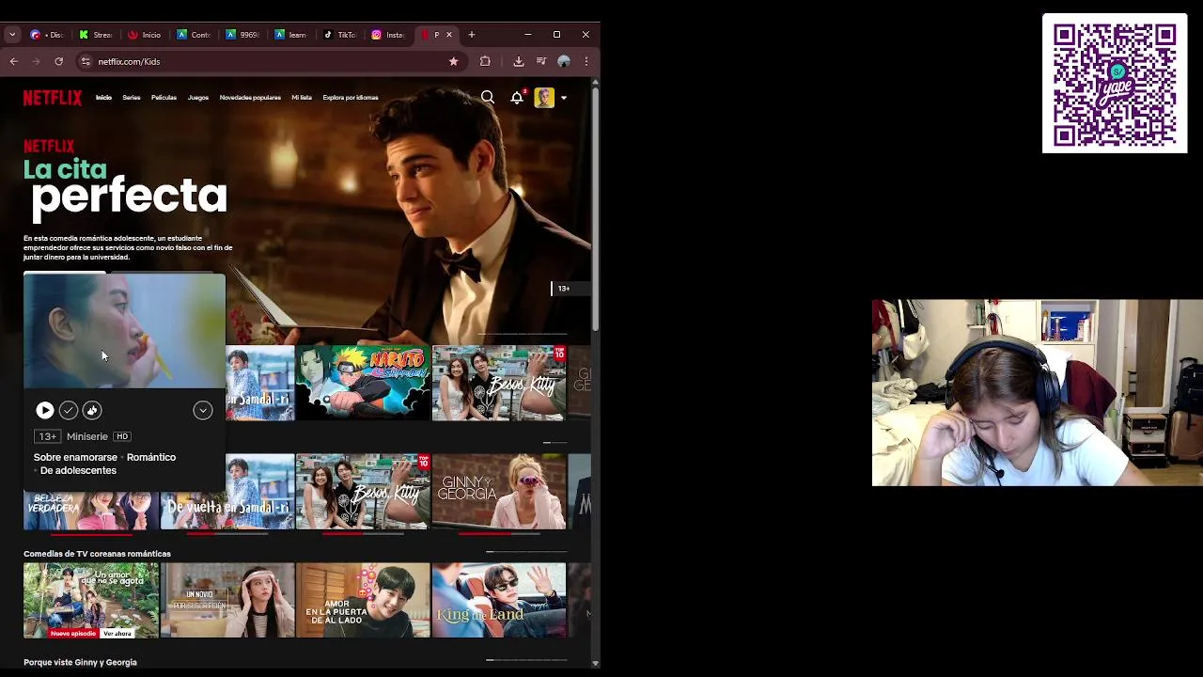Image resolution: width=1203 pixels, height=677 pixels.
Task: Open Amor en la puerta de al lado
Action: click(x=363, y=600)
